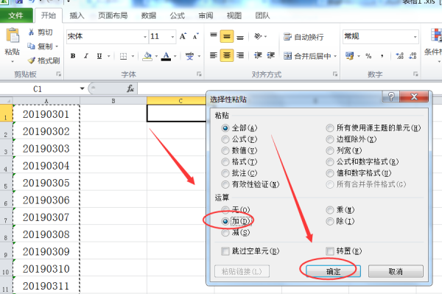Screen dimensions: 442x294
Task: Apply cell borders icon
Action: (x=123, y=56)
